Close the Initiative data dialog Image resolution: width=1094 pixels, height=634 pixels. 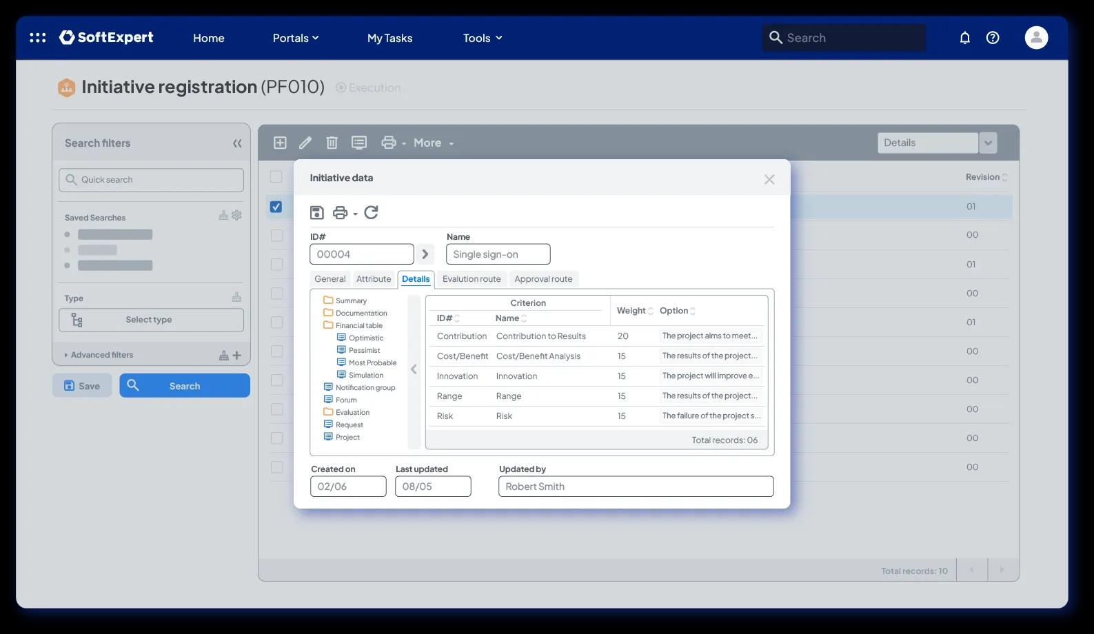[x=769, y=179]
